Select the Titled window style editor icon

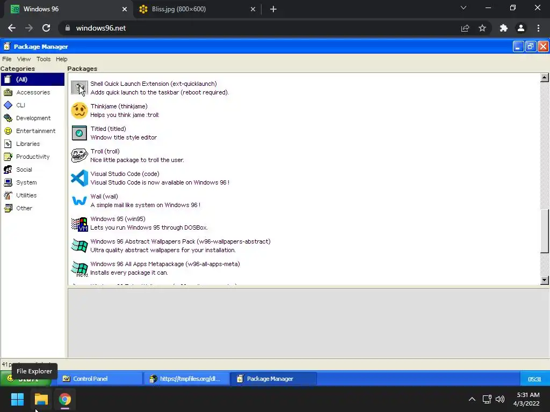coord(79,133)
